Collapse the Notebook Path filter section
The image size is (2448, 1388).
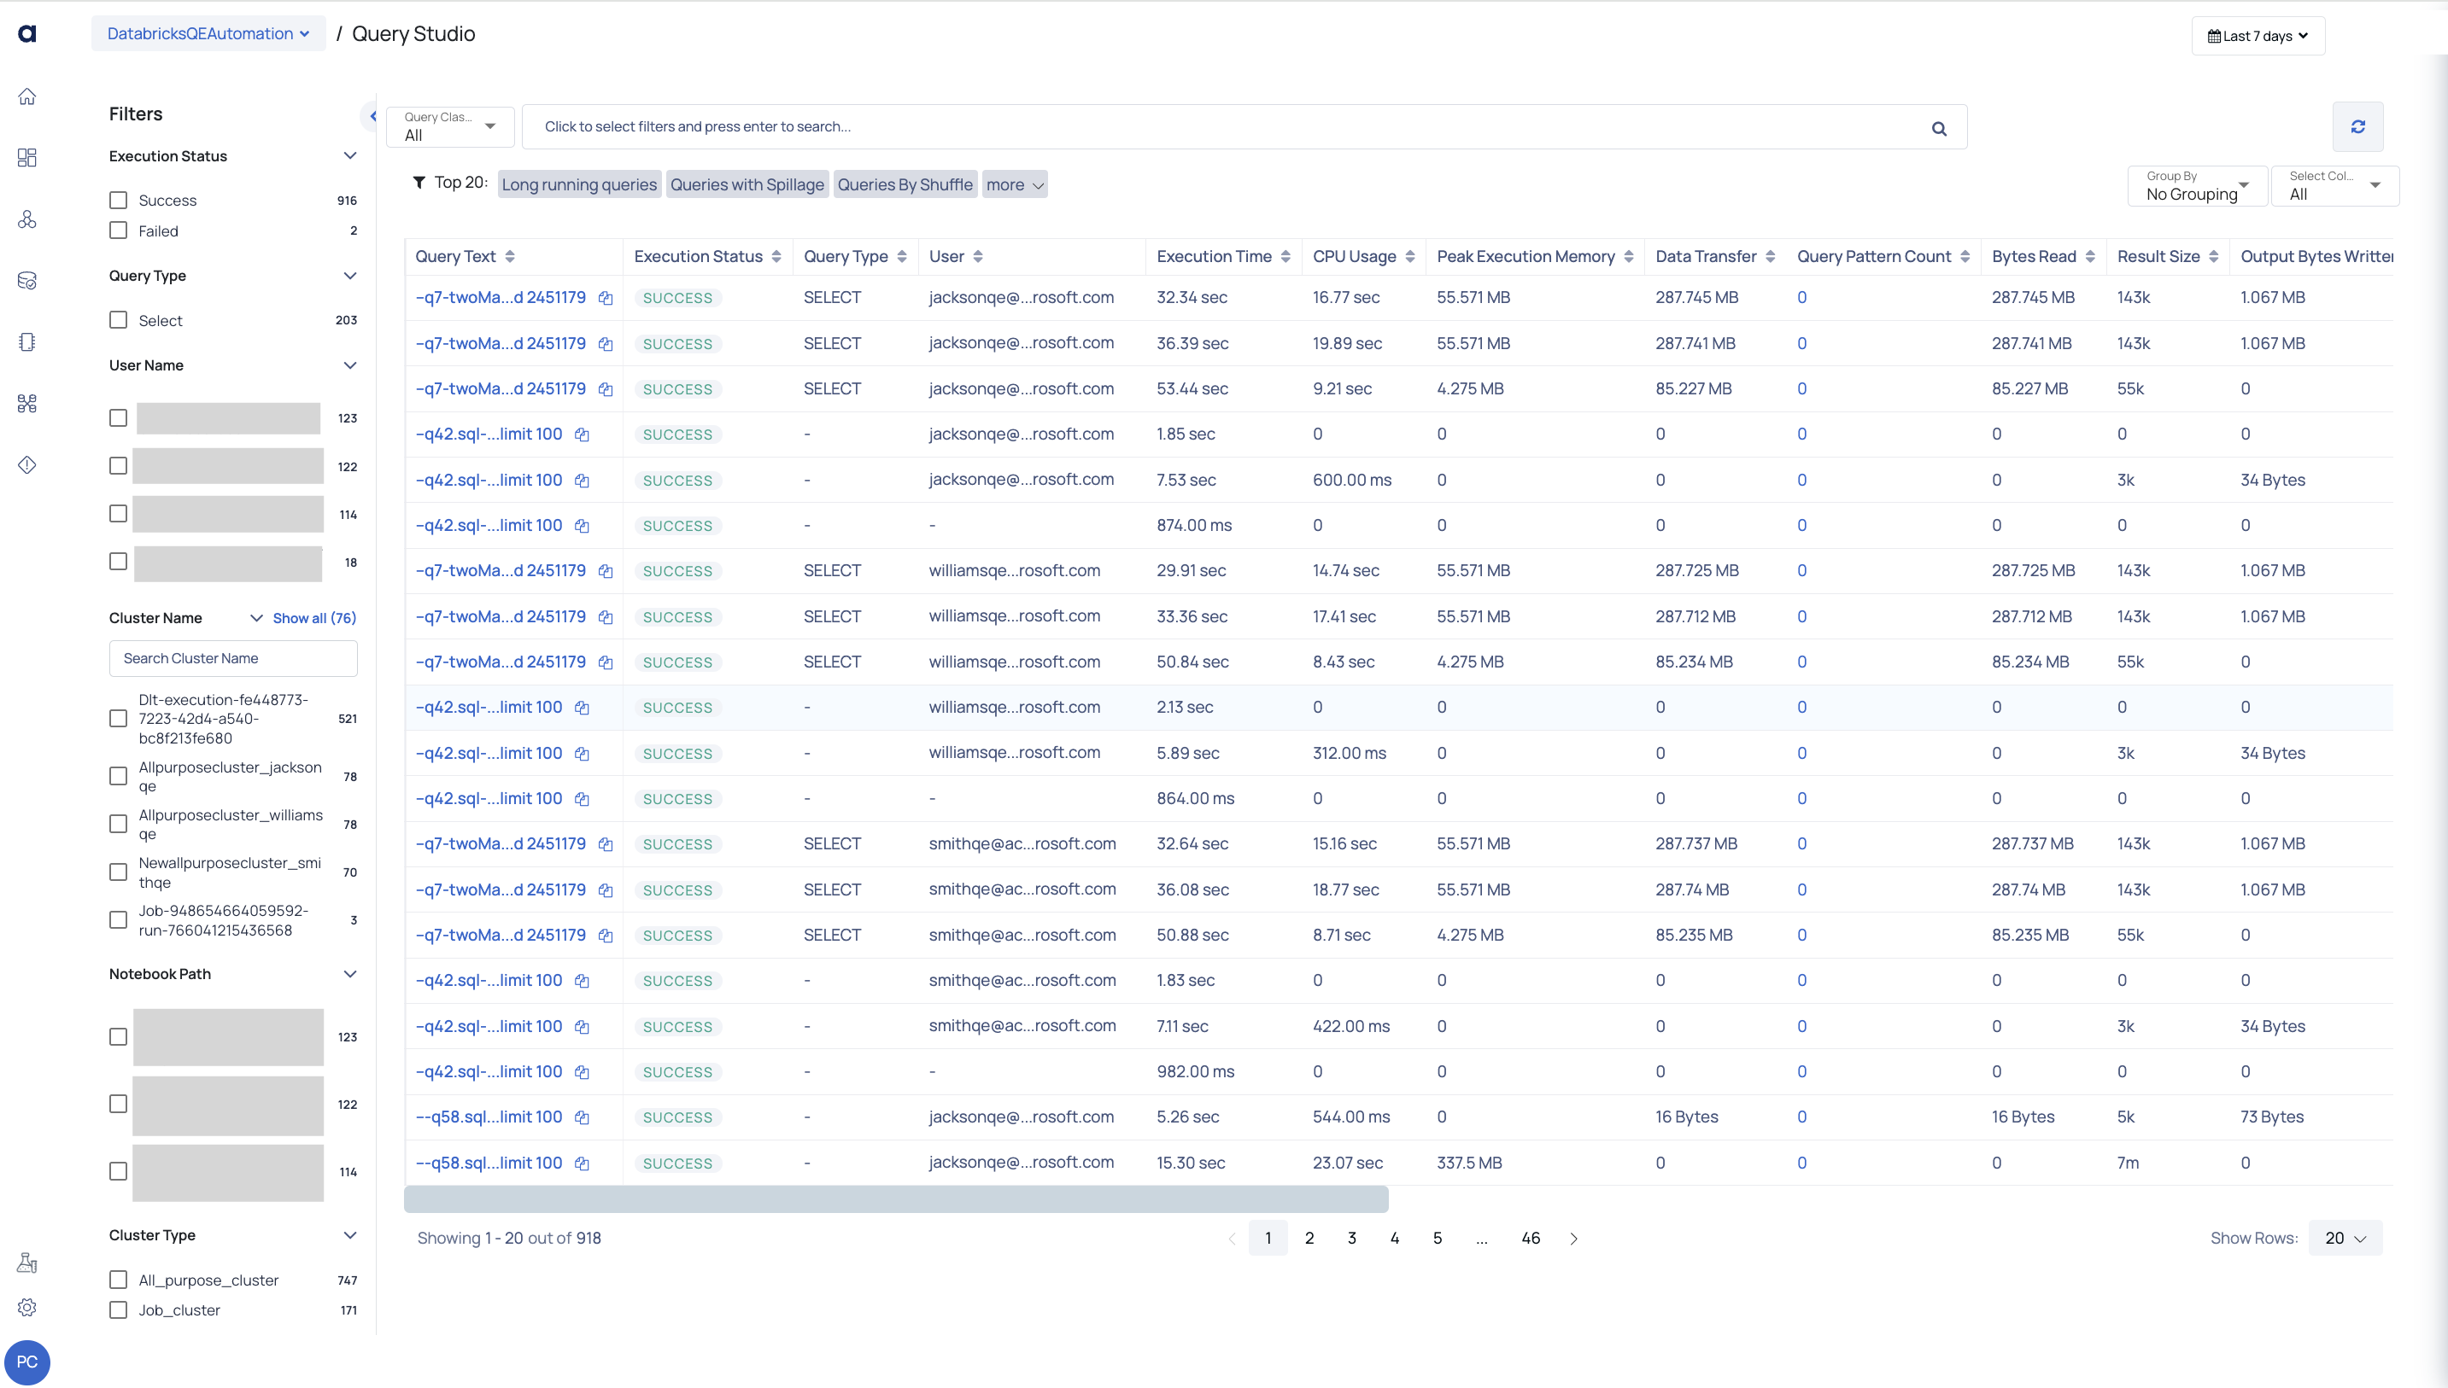pos(350,974)
